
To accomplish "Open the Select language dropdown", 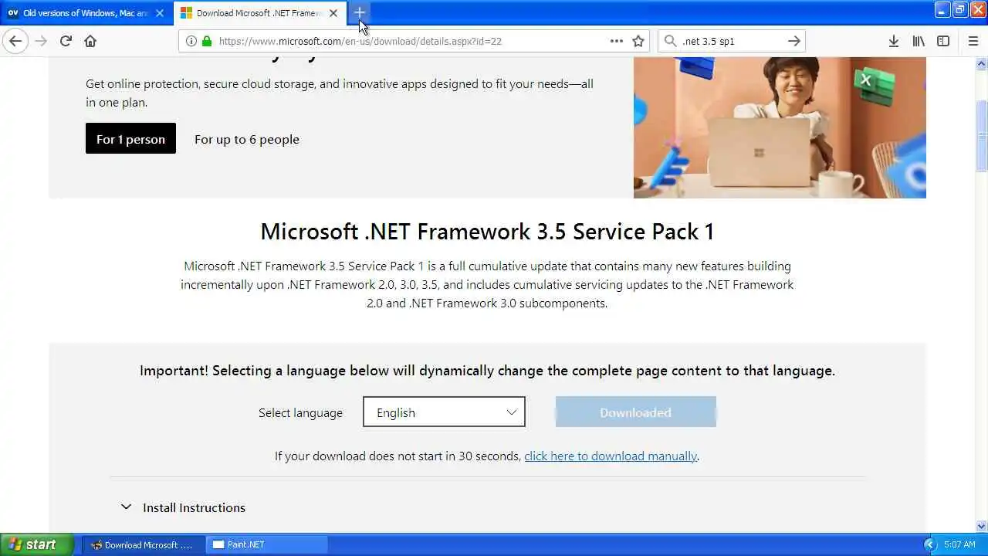I will coord(444,412).
